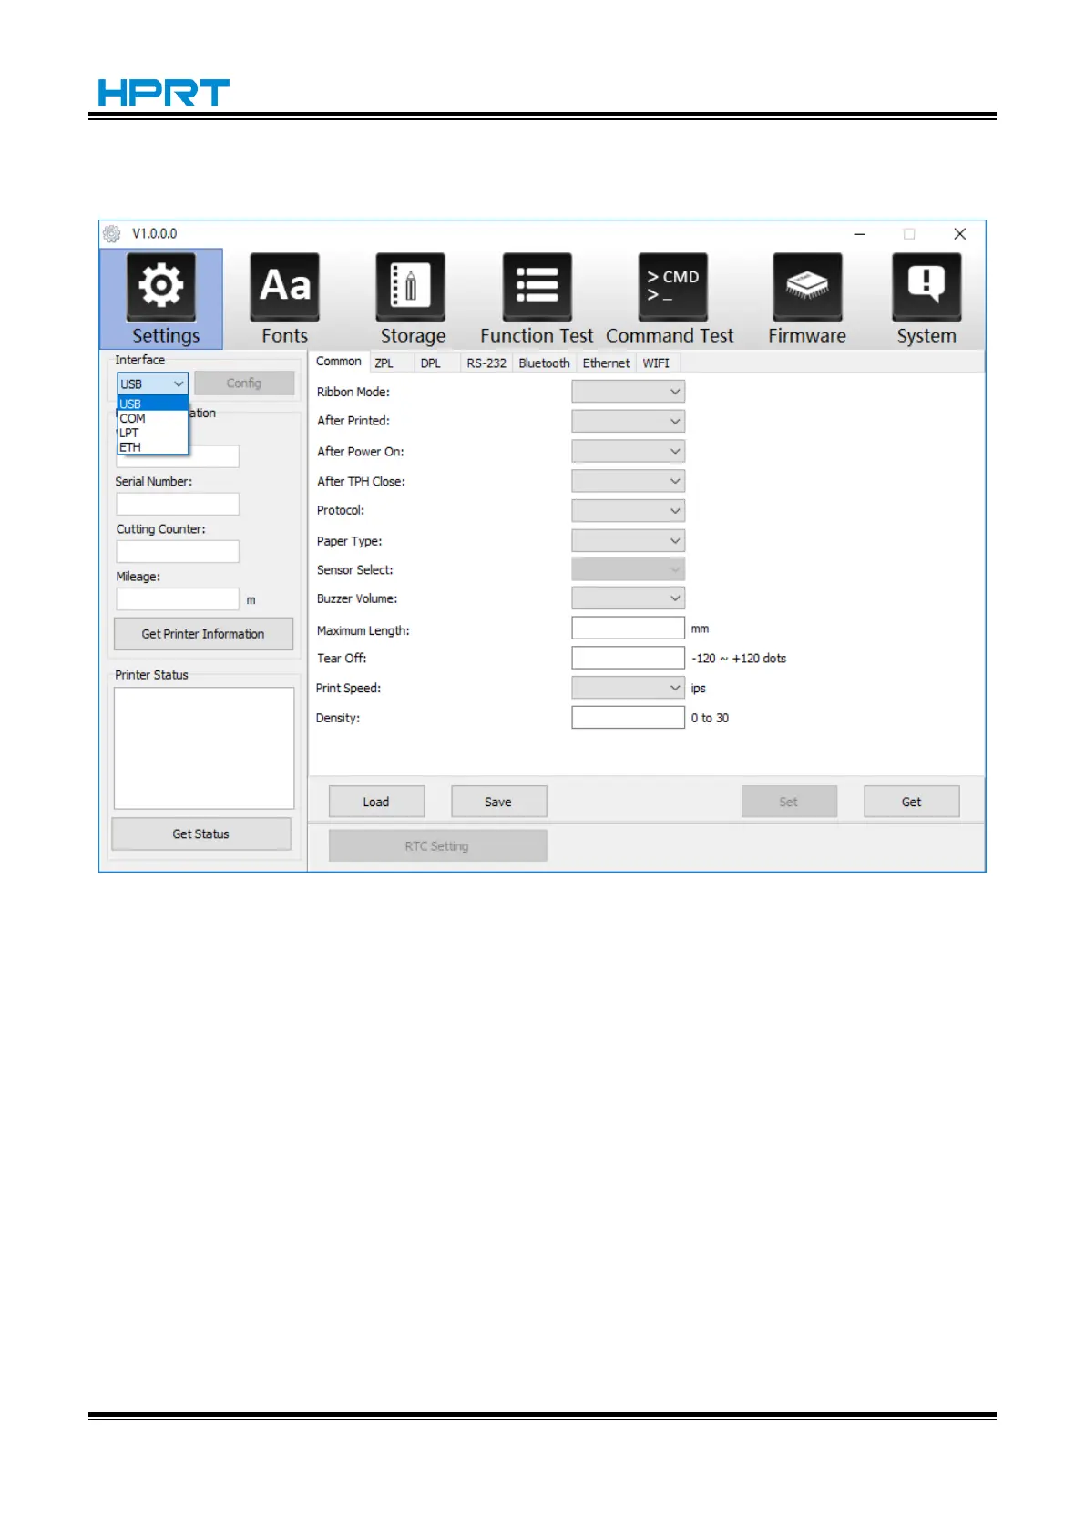Expand the After Power On dropdown

(x=628, y=451)
